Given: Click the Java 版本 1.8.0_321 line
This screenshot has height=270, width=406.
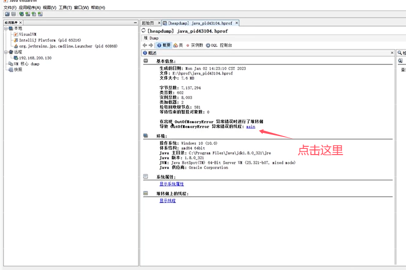Looking at the screenshot, I should click(182, 158).
